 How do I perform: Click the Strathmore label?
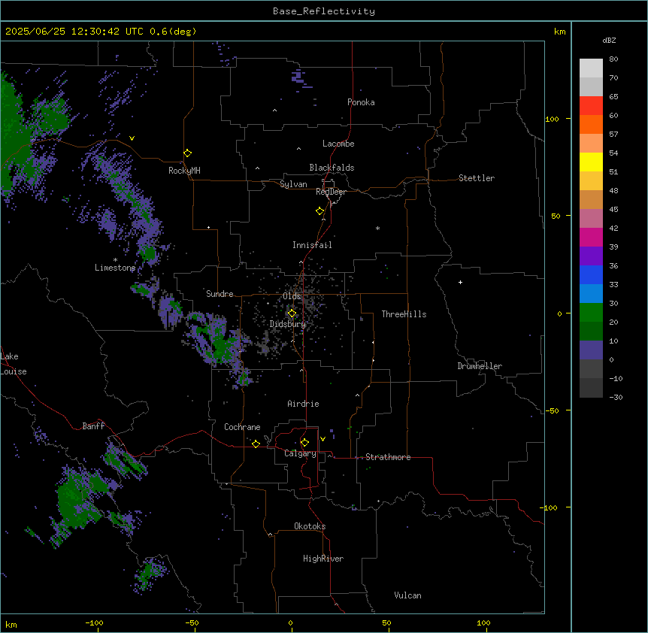(x=388, y=457)
